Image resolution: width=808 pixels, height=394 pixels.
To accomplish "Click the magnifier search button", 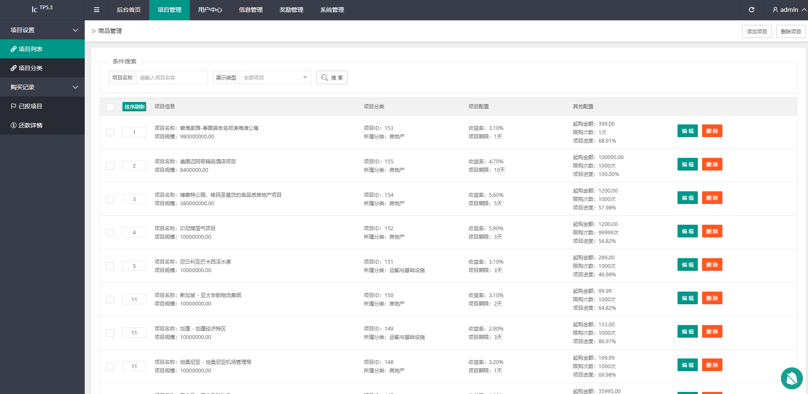I will point(331,77).
